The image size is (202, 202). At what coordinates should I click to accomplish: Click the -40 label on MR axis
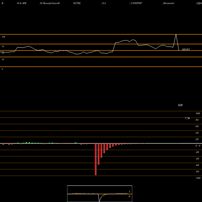pos(197,159)
